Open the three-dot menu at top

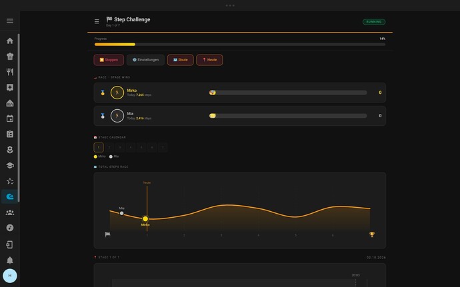pyautogui.click(x=230, y=5)
